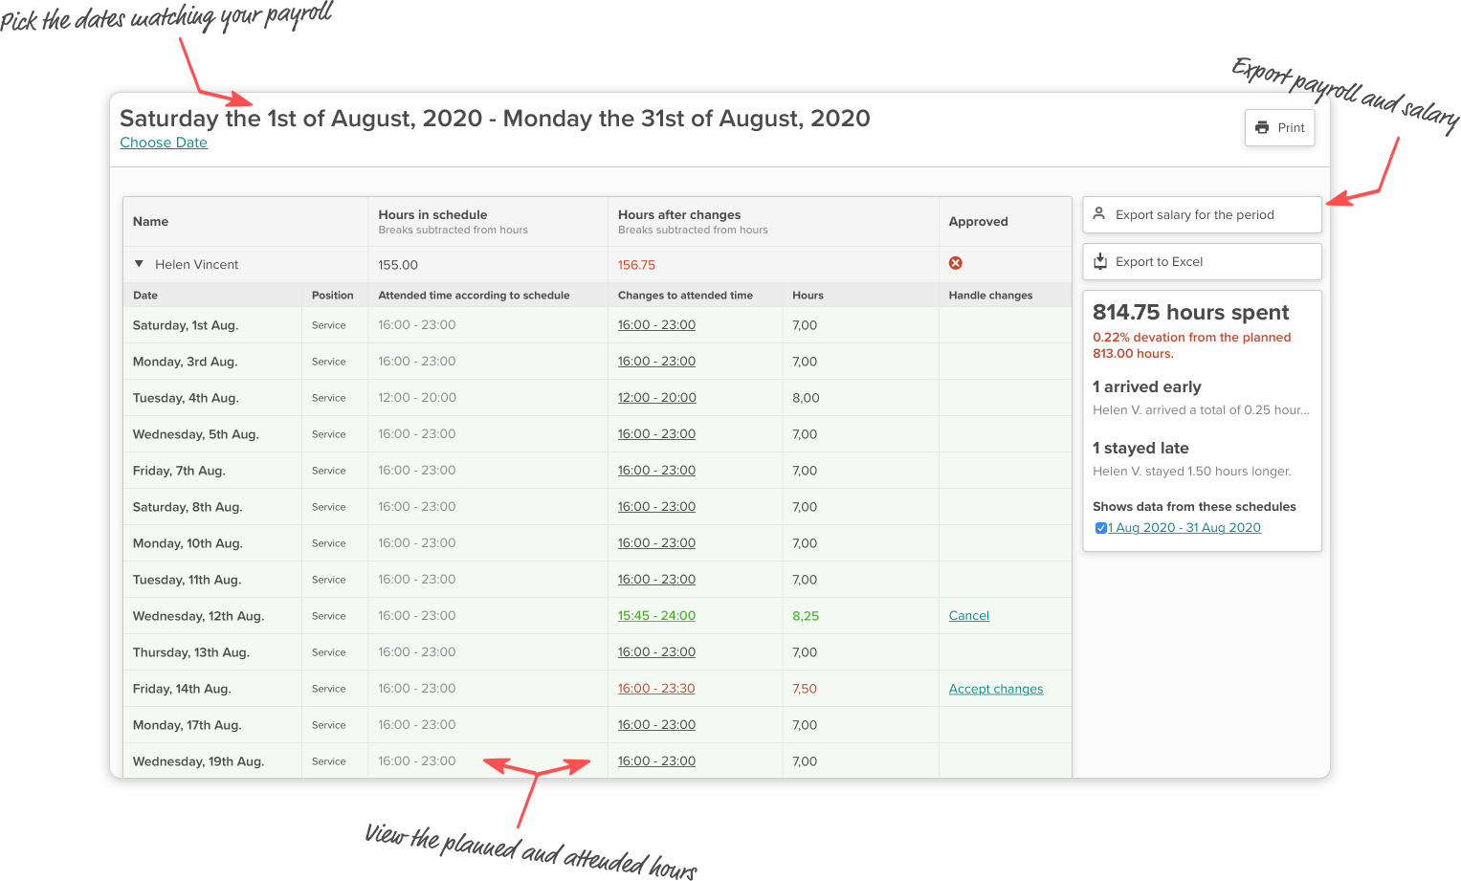Click the download icon beside Export to Excel
This screenshot has height=881, width=1461.
(x=1100, y=261)
